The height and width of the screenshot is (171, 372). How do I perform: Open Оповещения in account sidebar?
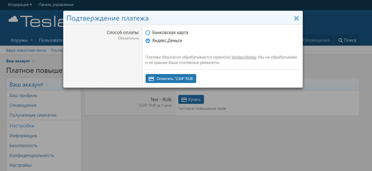pyautogui.click(x=23, y=105)
